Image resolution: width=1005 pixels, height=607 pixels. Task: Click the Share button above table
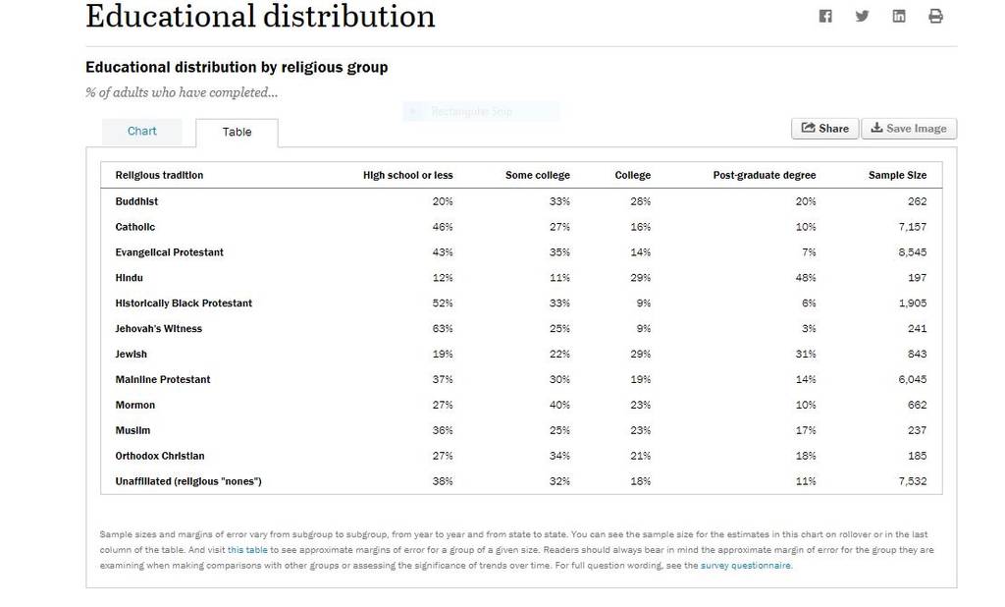(x=824, y=129)
